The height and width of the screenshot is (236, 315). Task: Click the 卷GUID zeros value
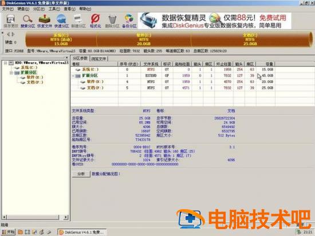145,164
